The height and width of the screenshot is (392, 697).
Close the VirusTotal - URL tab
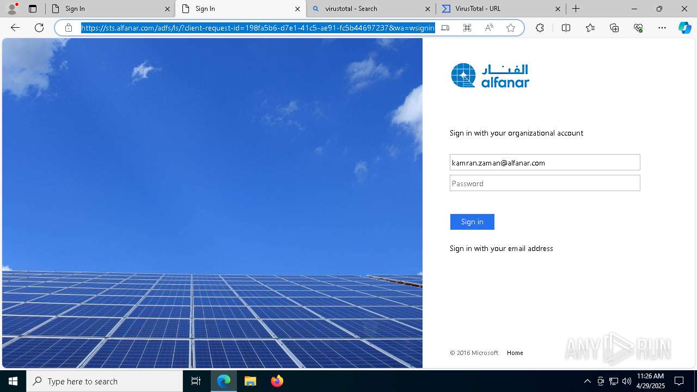(x=558, y=9)
